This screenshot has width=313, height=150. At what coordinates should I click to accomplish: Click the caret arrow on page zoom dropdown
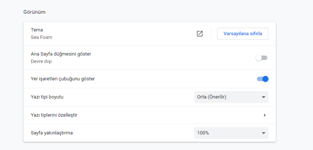pyautogui.click(x=263, y=133)
